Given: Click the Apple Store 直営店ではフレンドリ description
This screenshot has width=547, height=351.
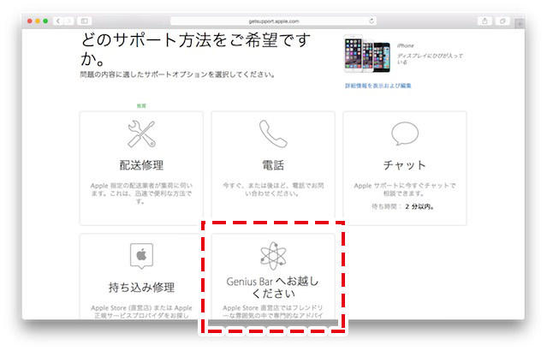Looking at the screenshot, I should 273,312.
